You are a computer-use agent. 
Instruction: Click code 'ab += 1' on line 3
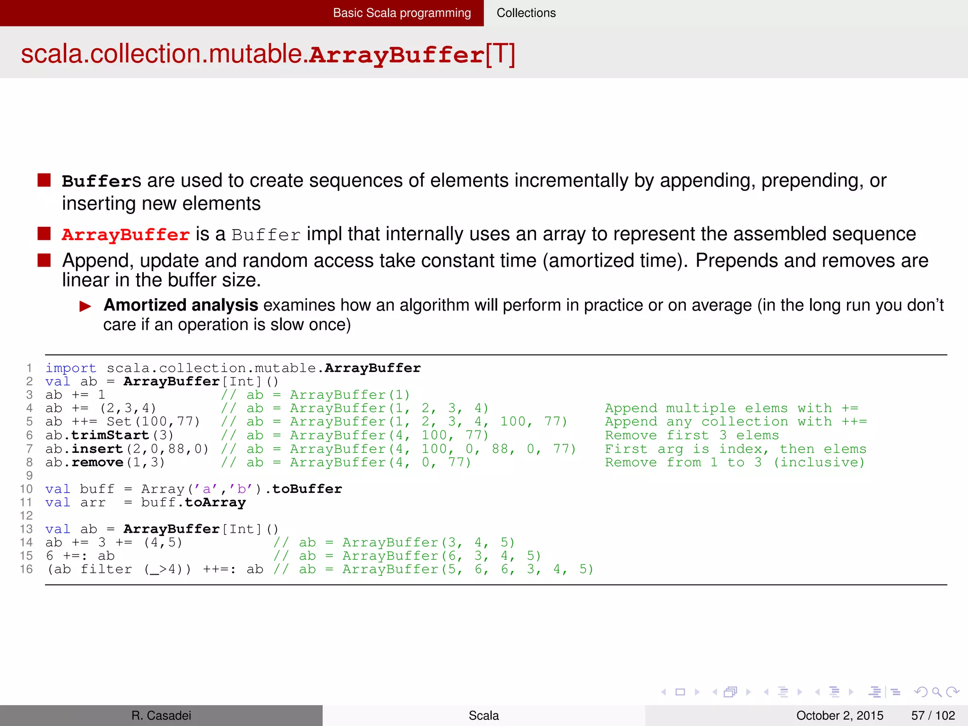[75, 395]
